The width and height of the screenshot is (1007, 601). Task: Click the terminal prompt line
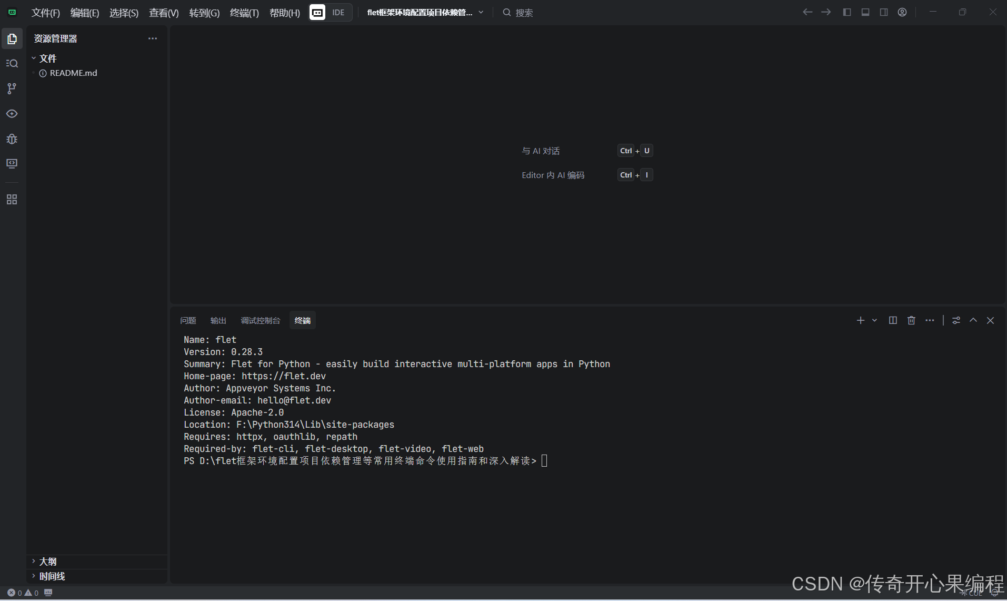(x=365, y=461)
